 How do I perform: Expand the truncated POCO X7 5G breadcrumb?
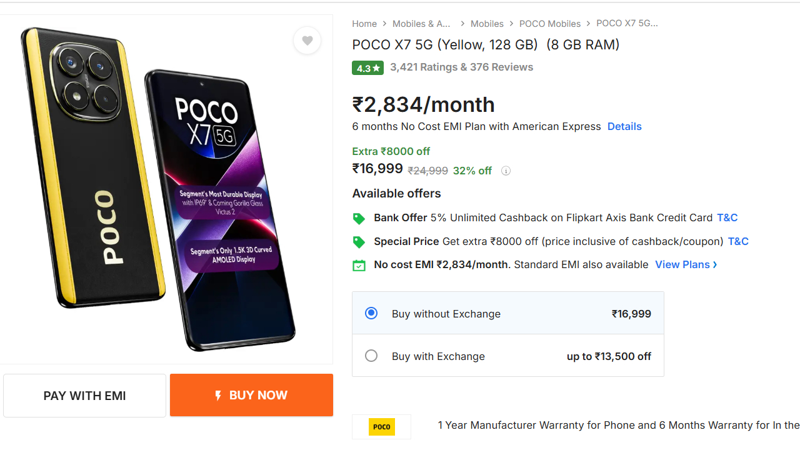627,23
